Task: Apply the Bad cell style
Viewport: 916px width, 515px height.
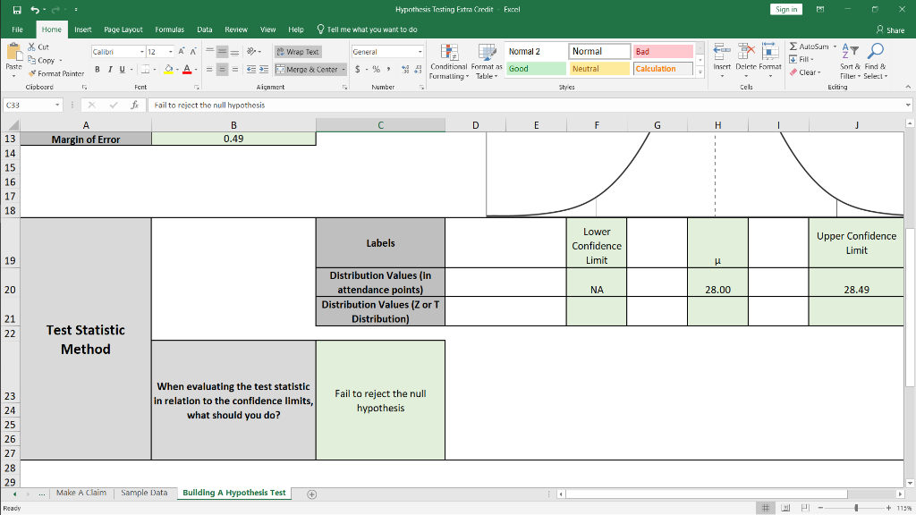Action: (x=663, y=51)
